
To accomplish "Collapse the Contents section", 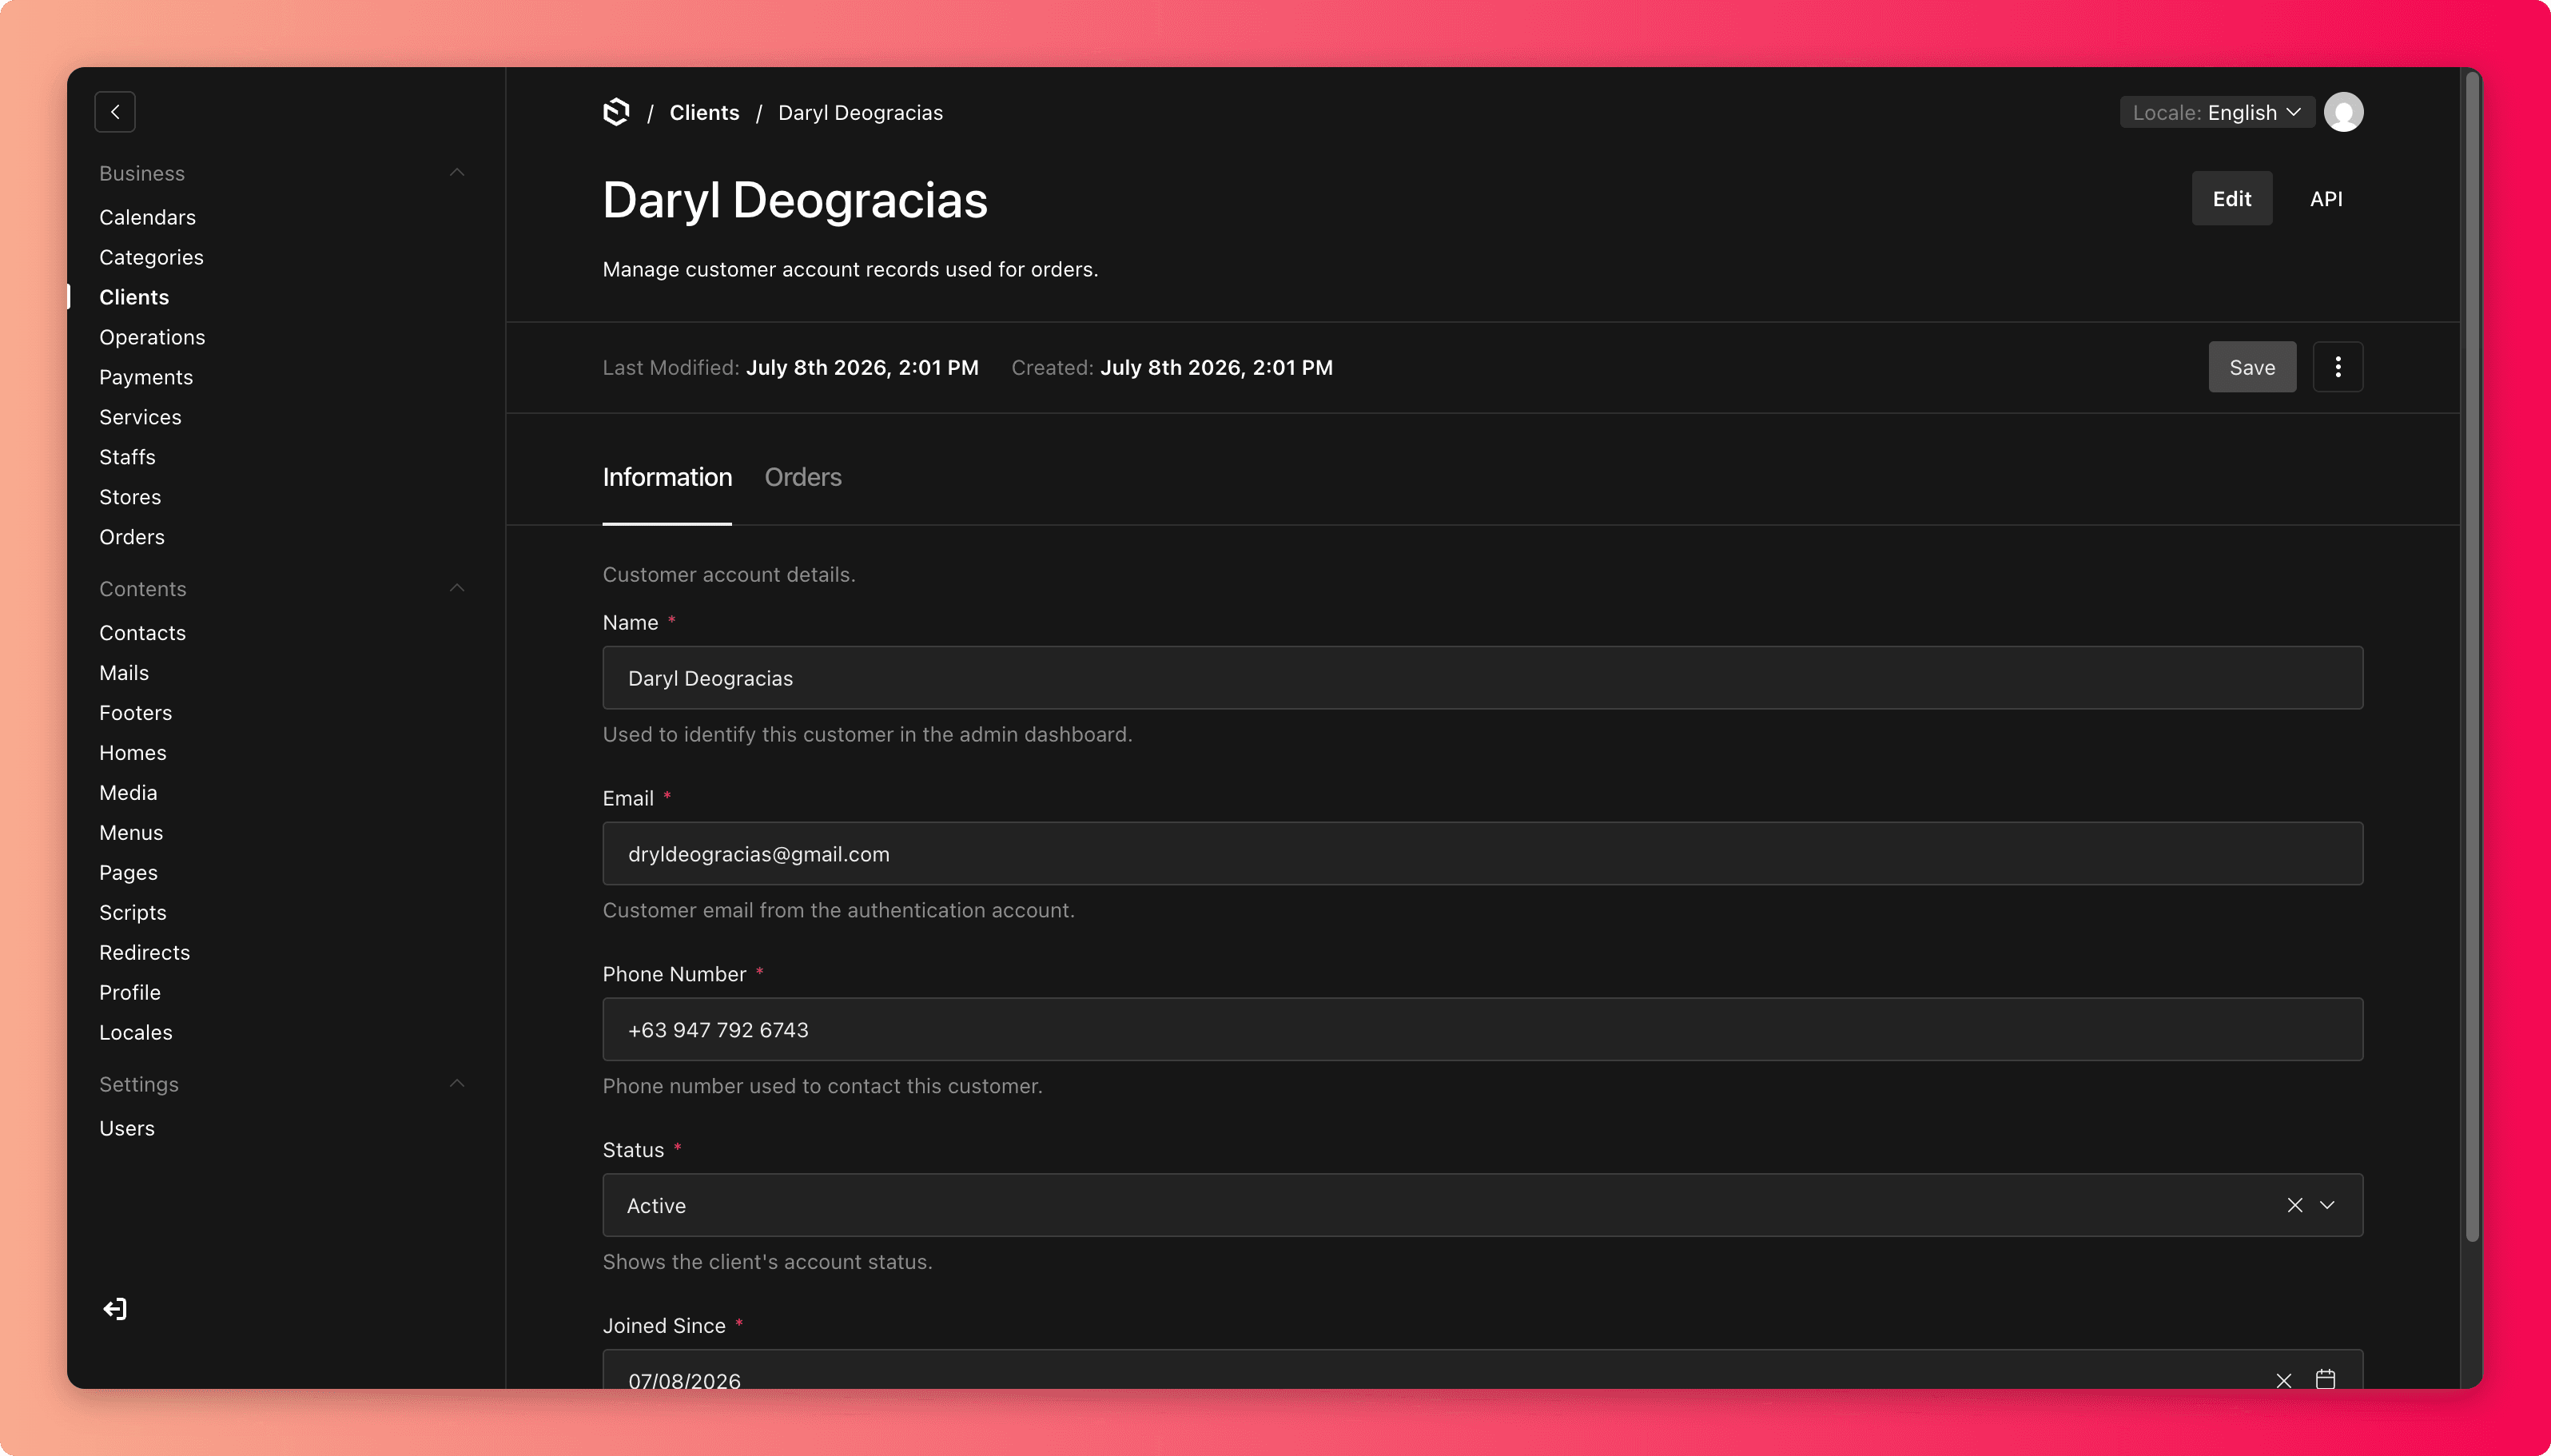I will click(456, 588).
